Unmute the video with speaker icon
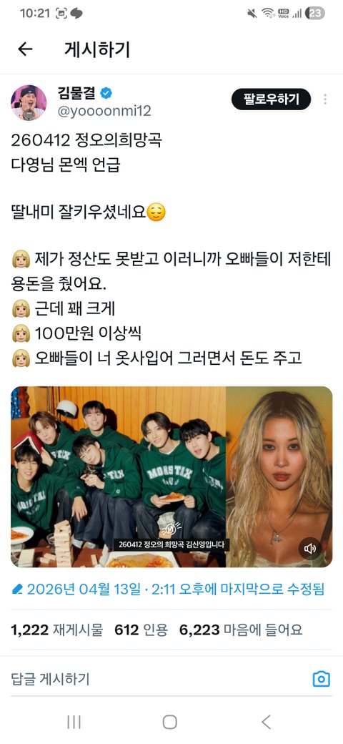Screen dimensions: 343x744 [x=310, y=549]
